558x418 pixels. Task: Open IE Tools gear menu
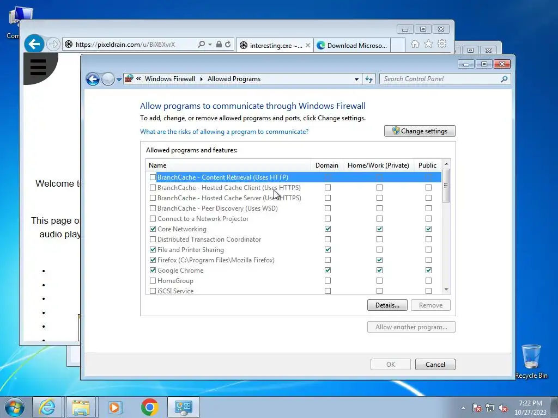tap(442, 44)
